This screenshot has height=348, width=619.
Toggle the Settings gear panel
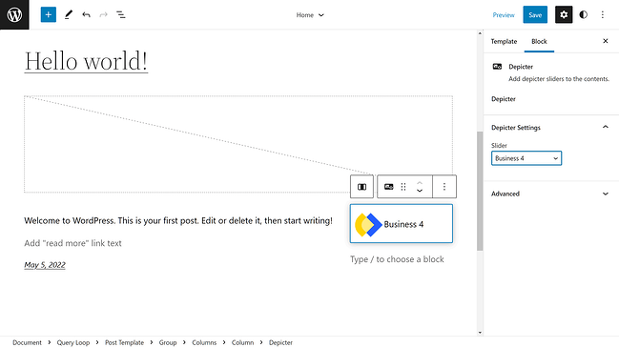[564, 15]
